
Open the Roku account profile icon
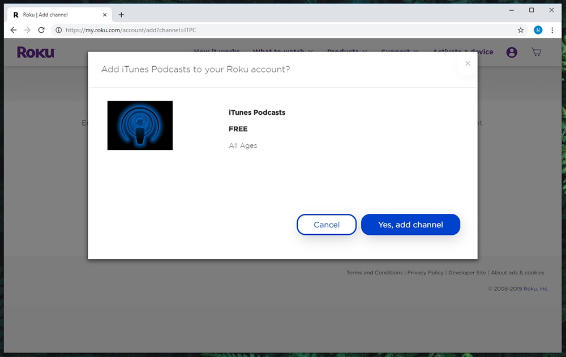coord(512,53)
